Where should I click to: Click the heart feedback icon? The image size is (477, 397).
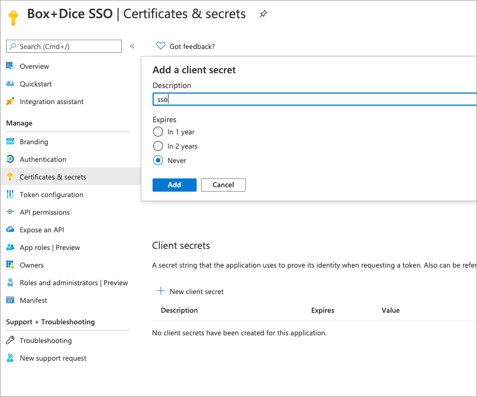point(161,46)
